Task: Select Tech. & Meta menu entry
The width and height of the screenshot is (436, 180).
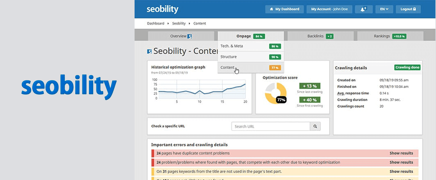Action: (x=251, y=46)
